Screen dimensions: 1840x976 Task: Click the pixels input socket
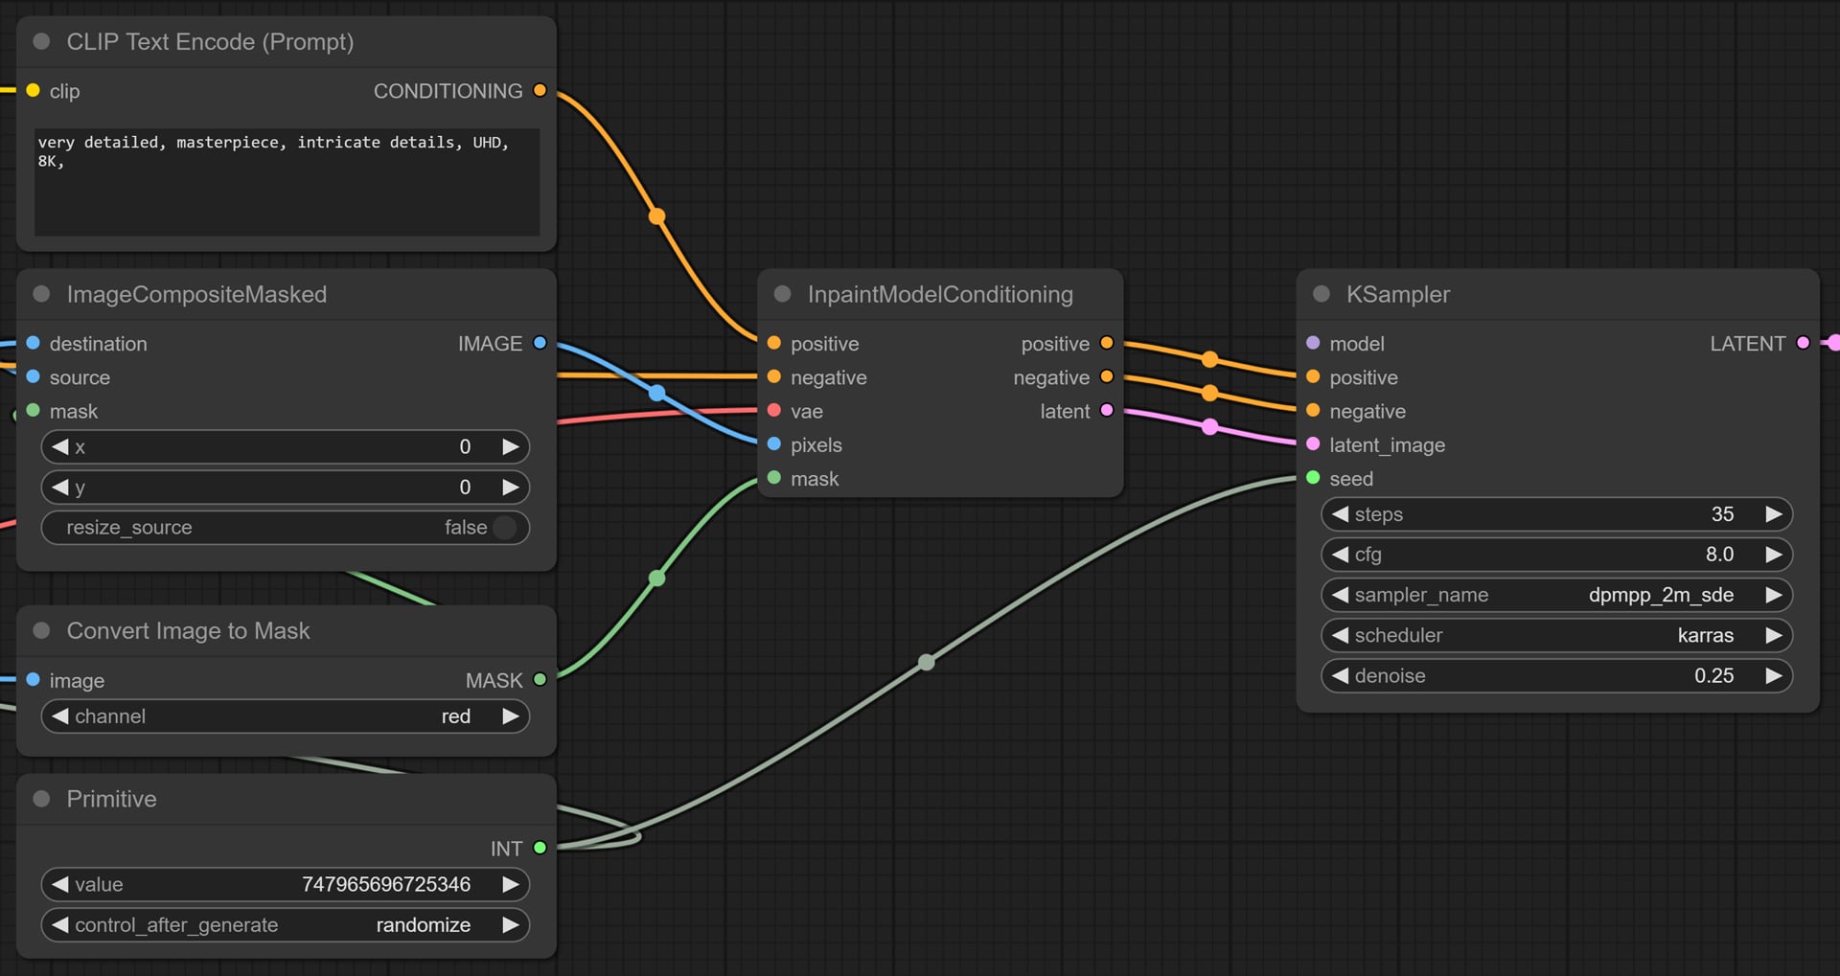point(774,443)
